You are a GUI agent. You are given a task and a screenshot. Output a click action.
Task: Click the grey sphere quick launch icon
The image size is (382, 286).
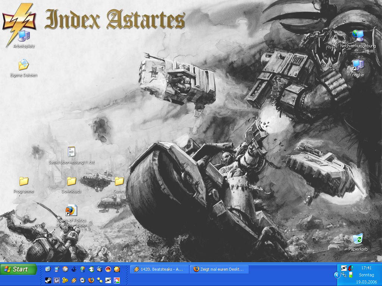(x=65, y=269)
